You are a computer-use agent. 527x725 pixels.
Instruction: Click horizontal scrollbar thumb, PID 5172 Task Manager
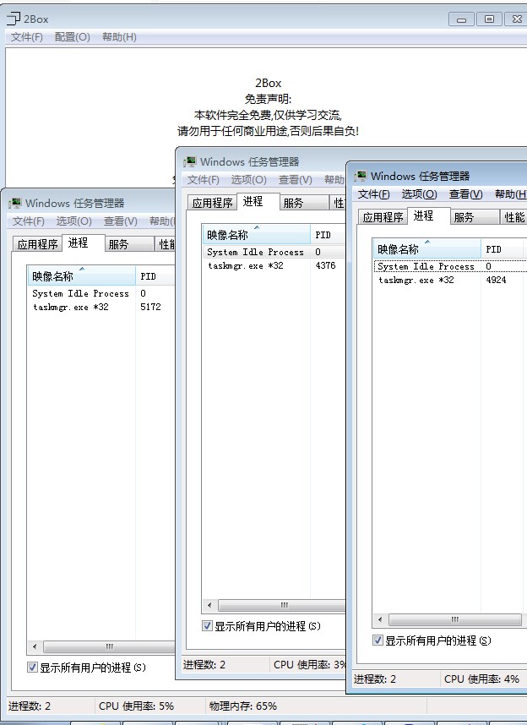[x=109, y=646]
